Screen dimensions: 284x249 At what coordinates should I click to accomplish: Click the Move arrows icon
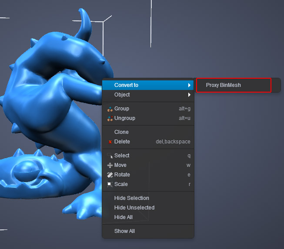(x=110, y=165)
